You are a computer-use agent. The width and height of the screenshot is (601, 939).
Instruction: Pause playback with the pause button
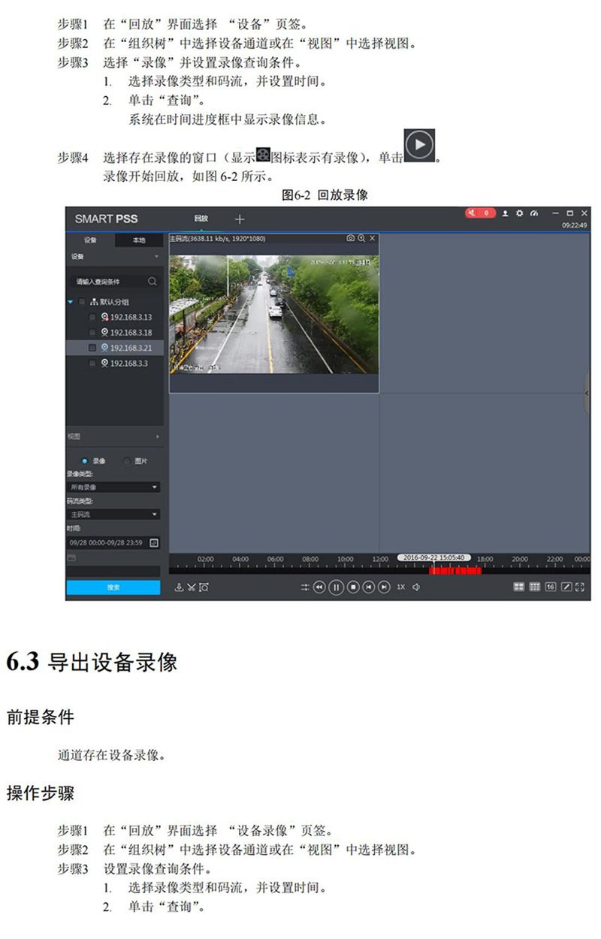(x=336, y=587)
